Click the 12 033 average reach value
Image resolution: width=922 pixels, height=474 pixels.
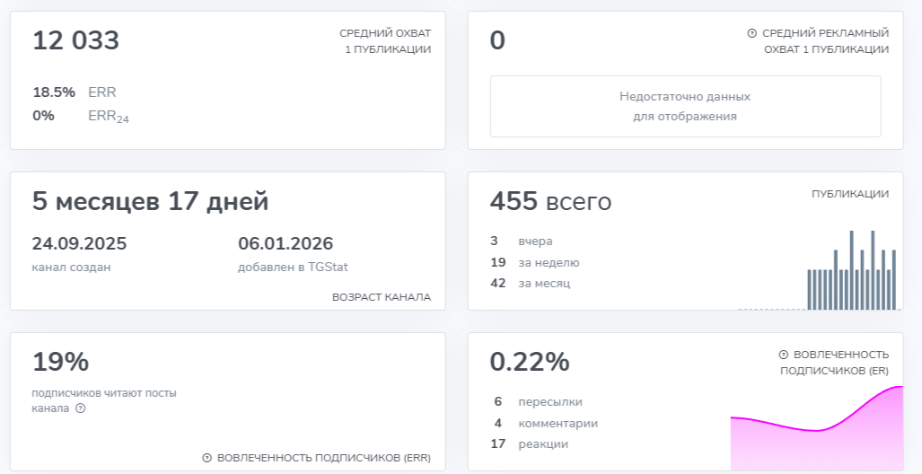pyautogui.click(x=75, y=40)
